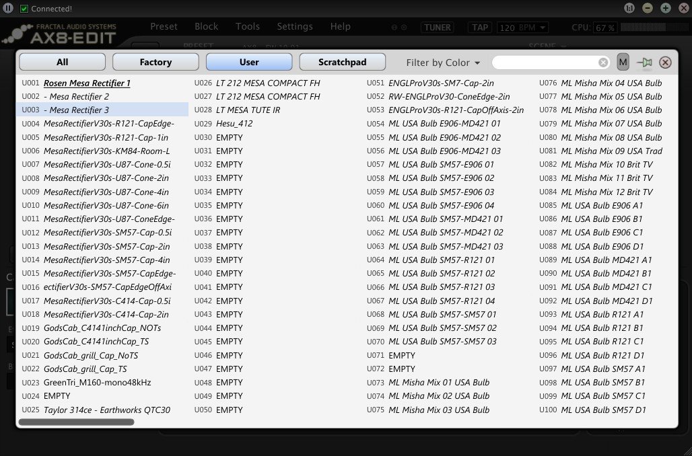Open the Tools menu

248,26
